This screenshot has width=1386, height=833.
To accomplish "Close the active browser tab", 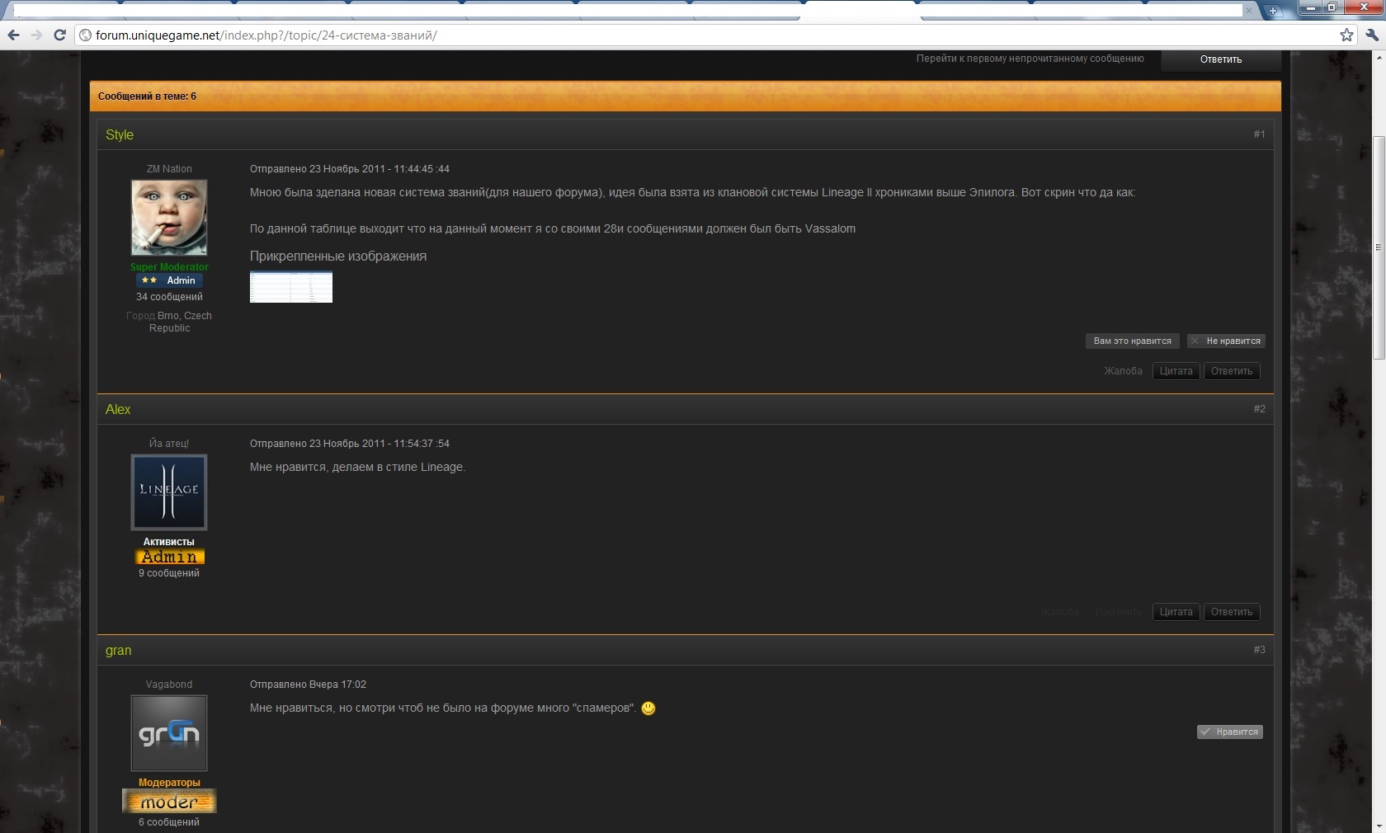I will click(x=1250, y=11).
